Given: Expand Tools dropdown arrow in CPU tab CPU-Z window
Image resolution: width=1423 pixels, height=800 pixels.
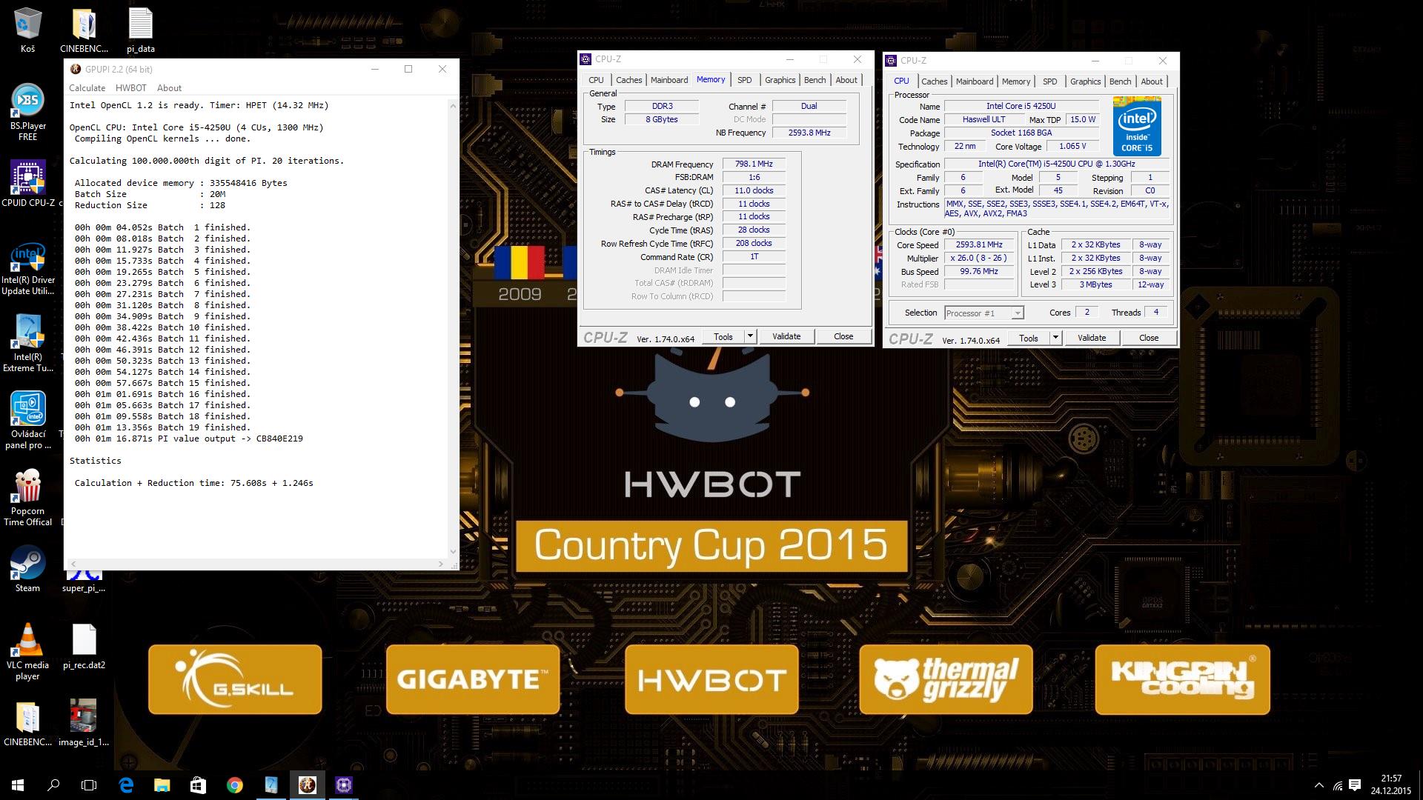Looking at the screenshot, I should tap(1055, 338).
